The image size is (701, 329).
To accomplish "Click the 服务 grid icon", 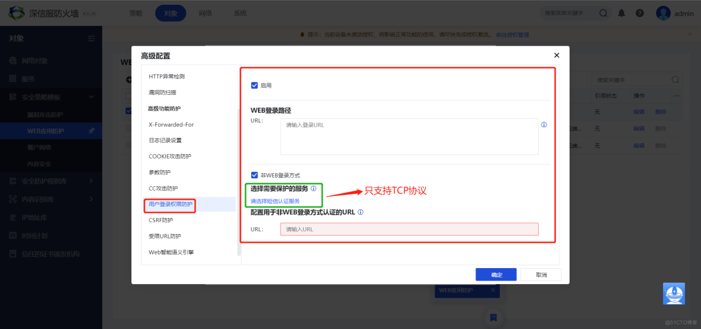I will pos(13,79).
